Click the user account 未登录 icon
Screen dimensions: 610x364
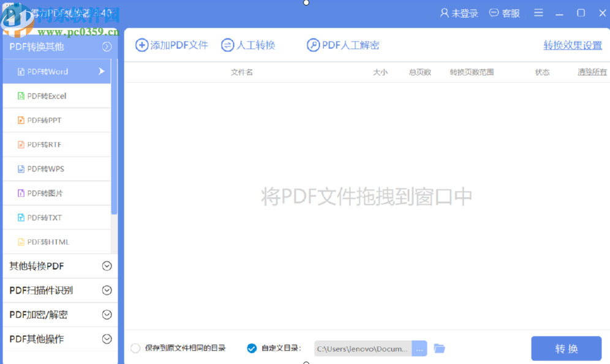click(x=444, y=13)
